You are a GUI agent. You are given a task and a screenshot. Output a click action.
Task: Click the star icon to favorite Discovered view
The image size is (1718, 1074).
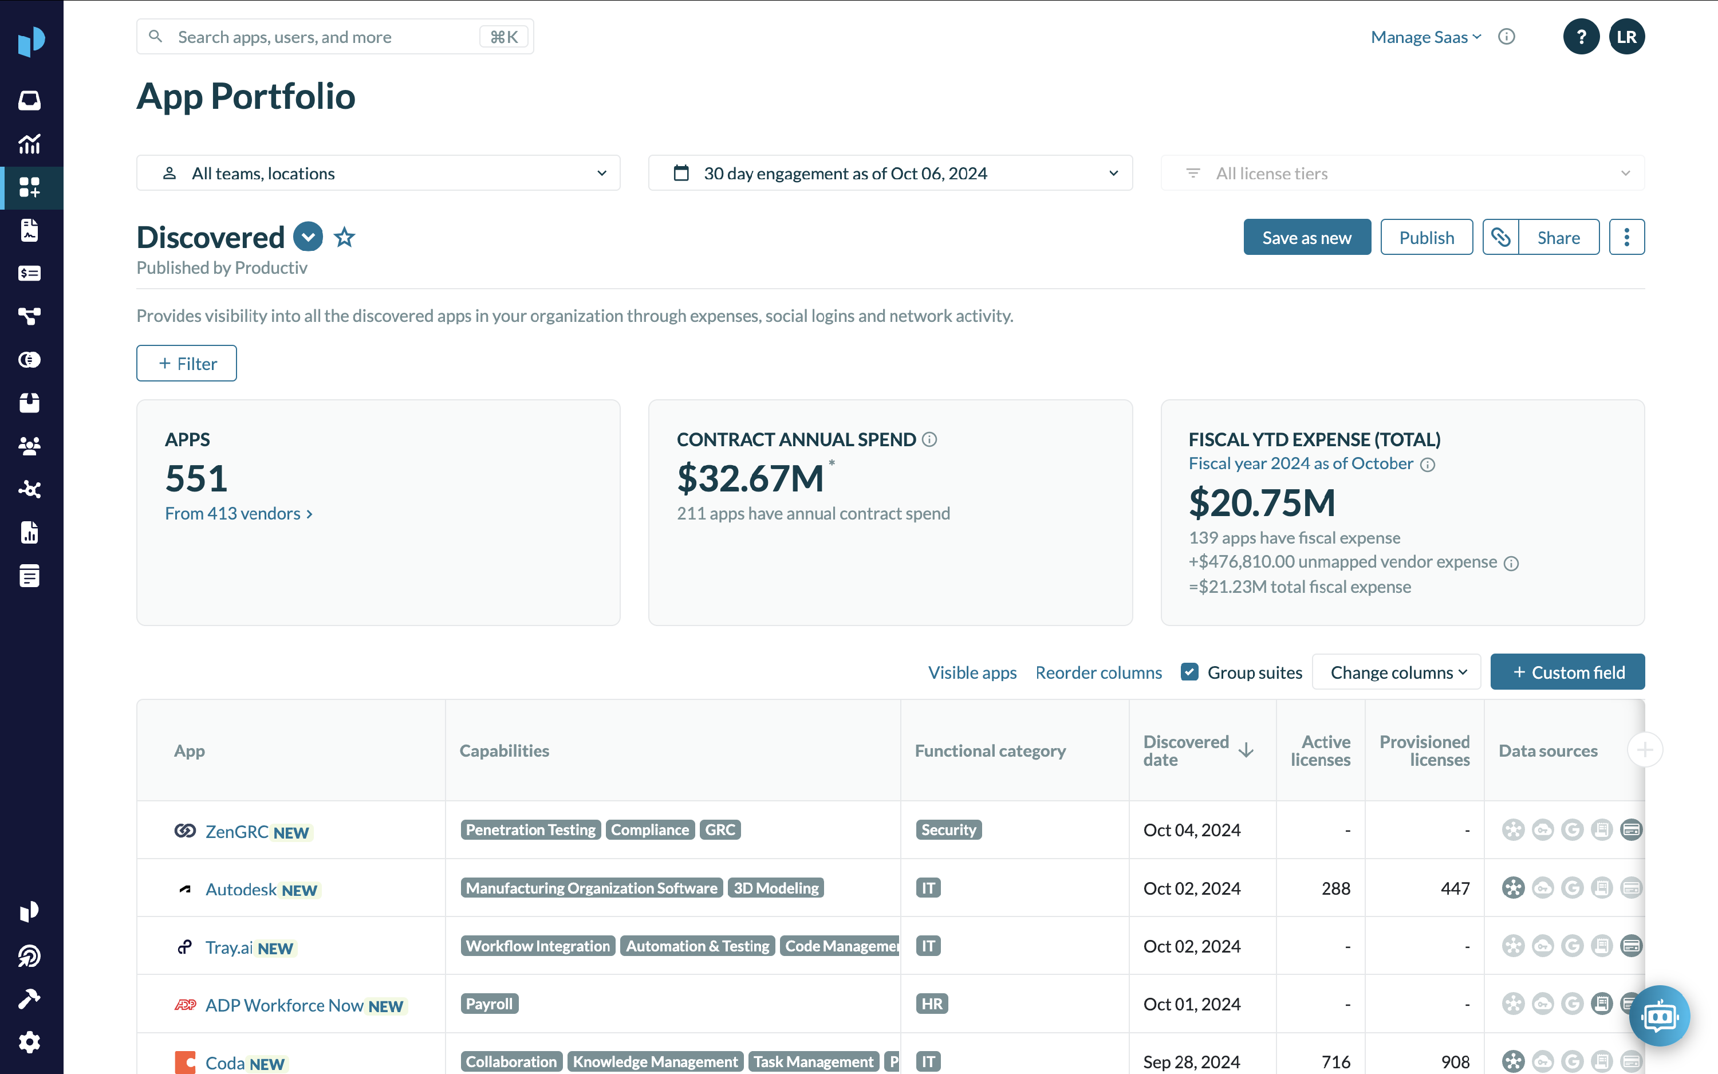(x=344, y=237)
